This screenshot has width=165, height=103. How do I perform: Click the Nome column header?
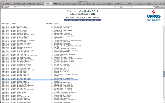pos(14,24)
